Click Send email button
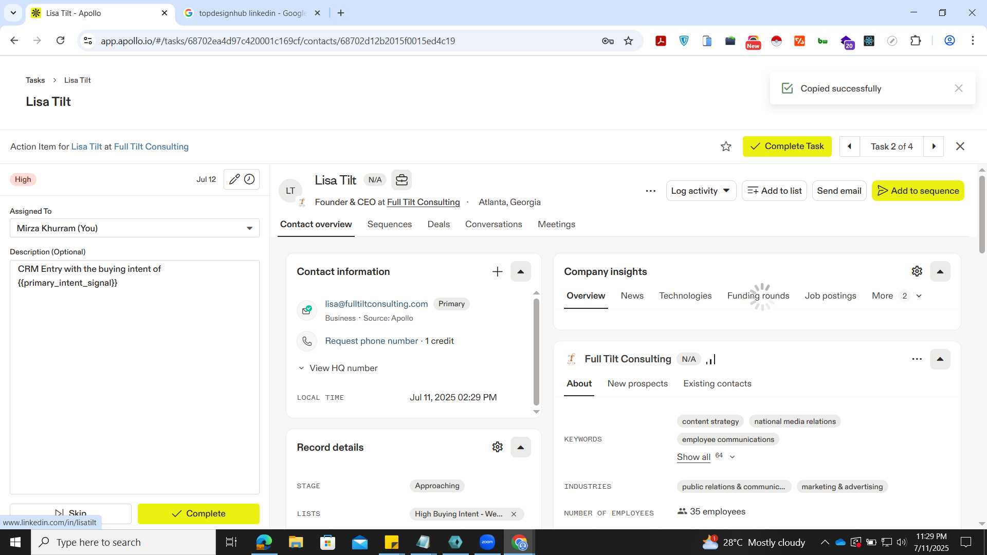The image size is (987, 555). pyautogui.click(x=839, y=191)
